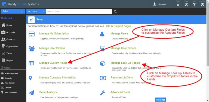Click the Advanced Tools wrench icon
Image resolution: width=209 pixels, height=102 pixels.
tap(103, 93)
